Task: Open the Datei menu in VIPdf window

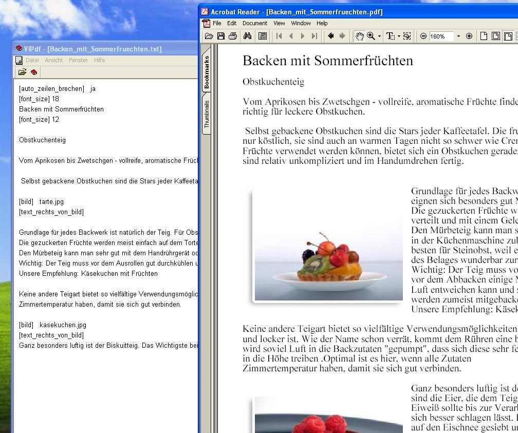Action: click(32, 60)
